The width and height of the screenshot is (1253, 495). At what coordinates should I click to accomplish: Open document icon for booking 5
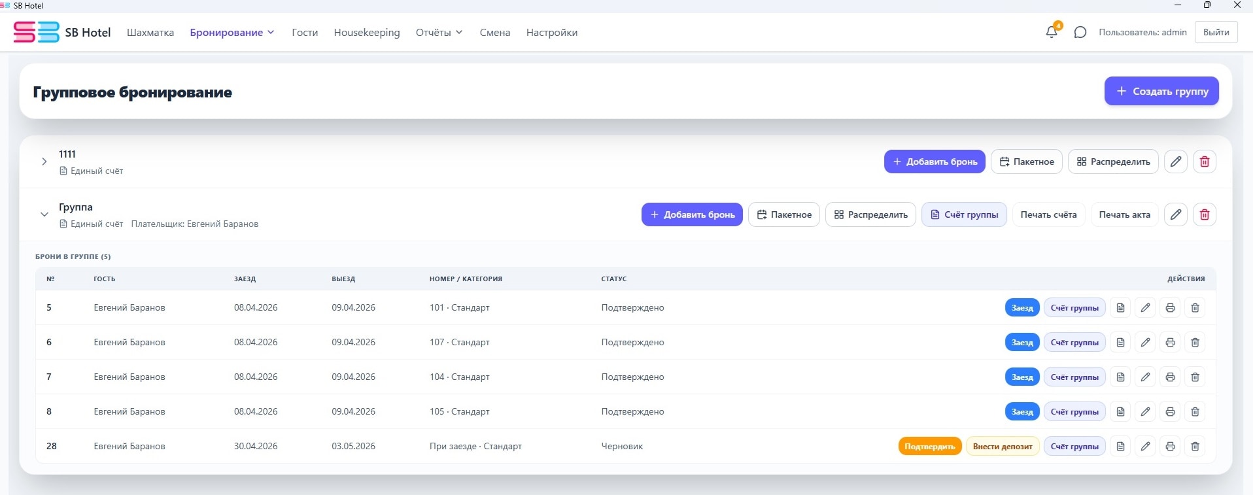click(x=1120, y=307)
